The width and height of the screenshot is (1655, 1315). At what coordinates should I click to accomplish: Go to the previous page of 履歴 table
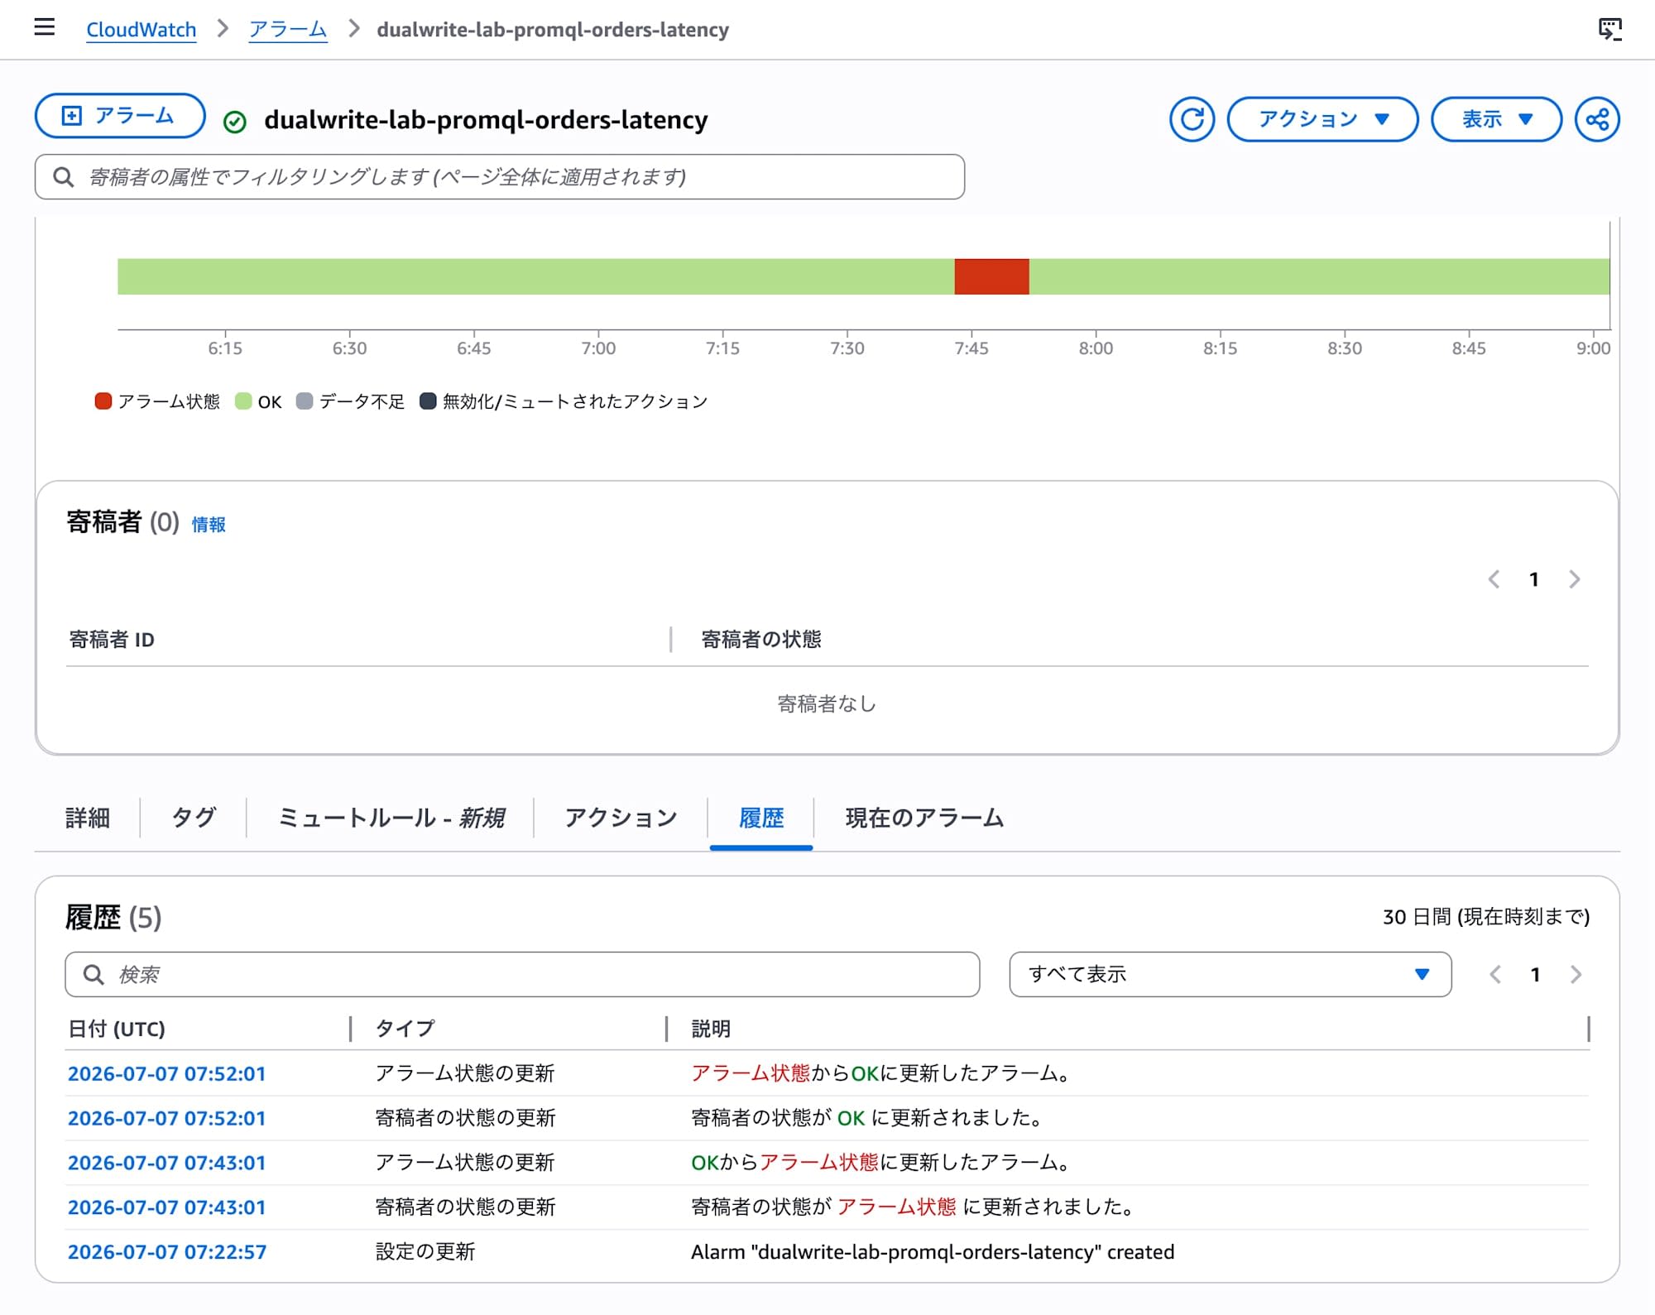coord(1494,975)
